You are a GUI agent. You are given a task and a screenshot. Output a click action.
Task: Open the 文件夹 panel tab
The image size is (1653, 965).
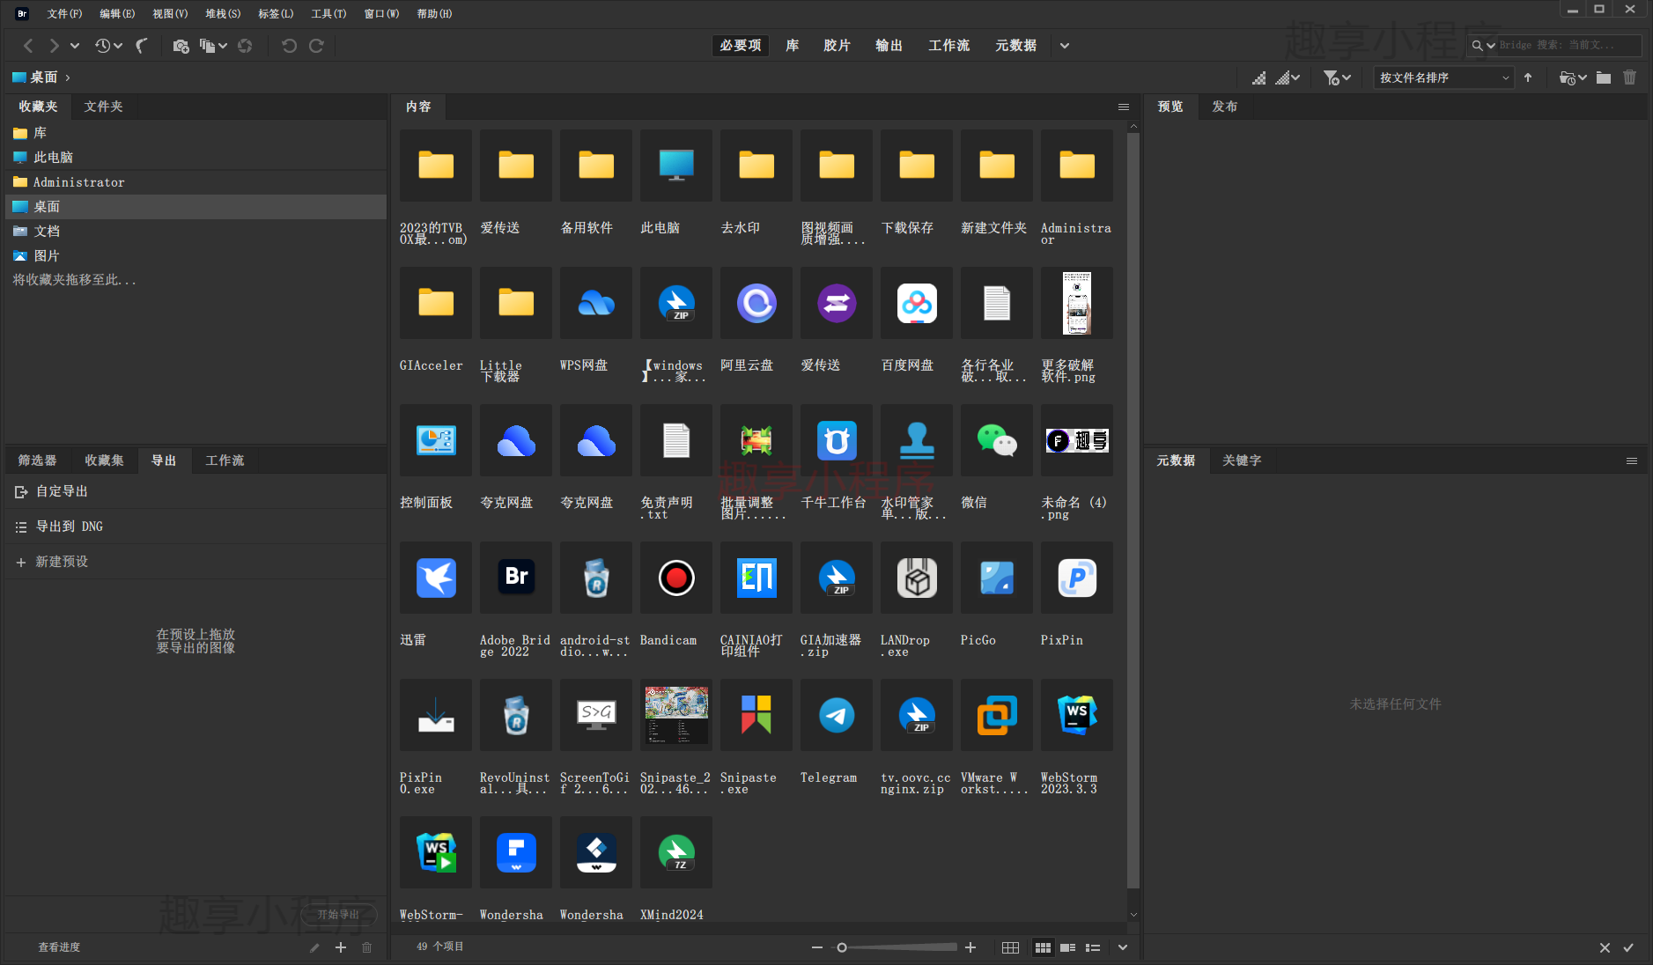pos(103,107)
